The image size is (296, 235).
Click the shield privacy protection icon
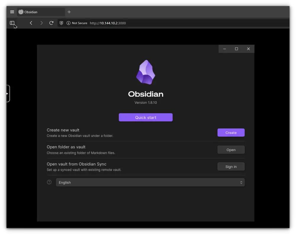[61, 23]
